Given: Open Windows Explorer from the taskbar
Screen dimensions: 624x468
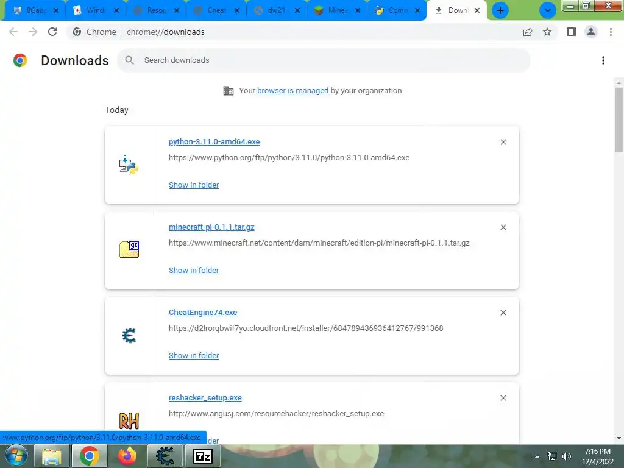Looking at the screenshot, I should 52,456.
